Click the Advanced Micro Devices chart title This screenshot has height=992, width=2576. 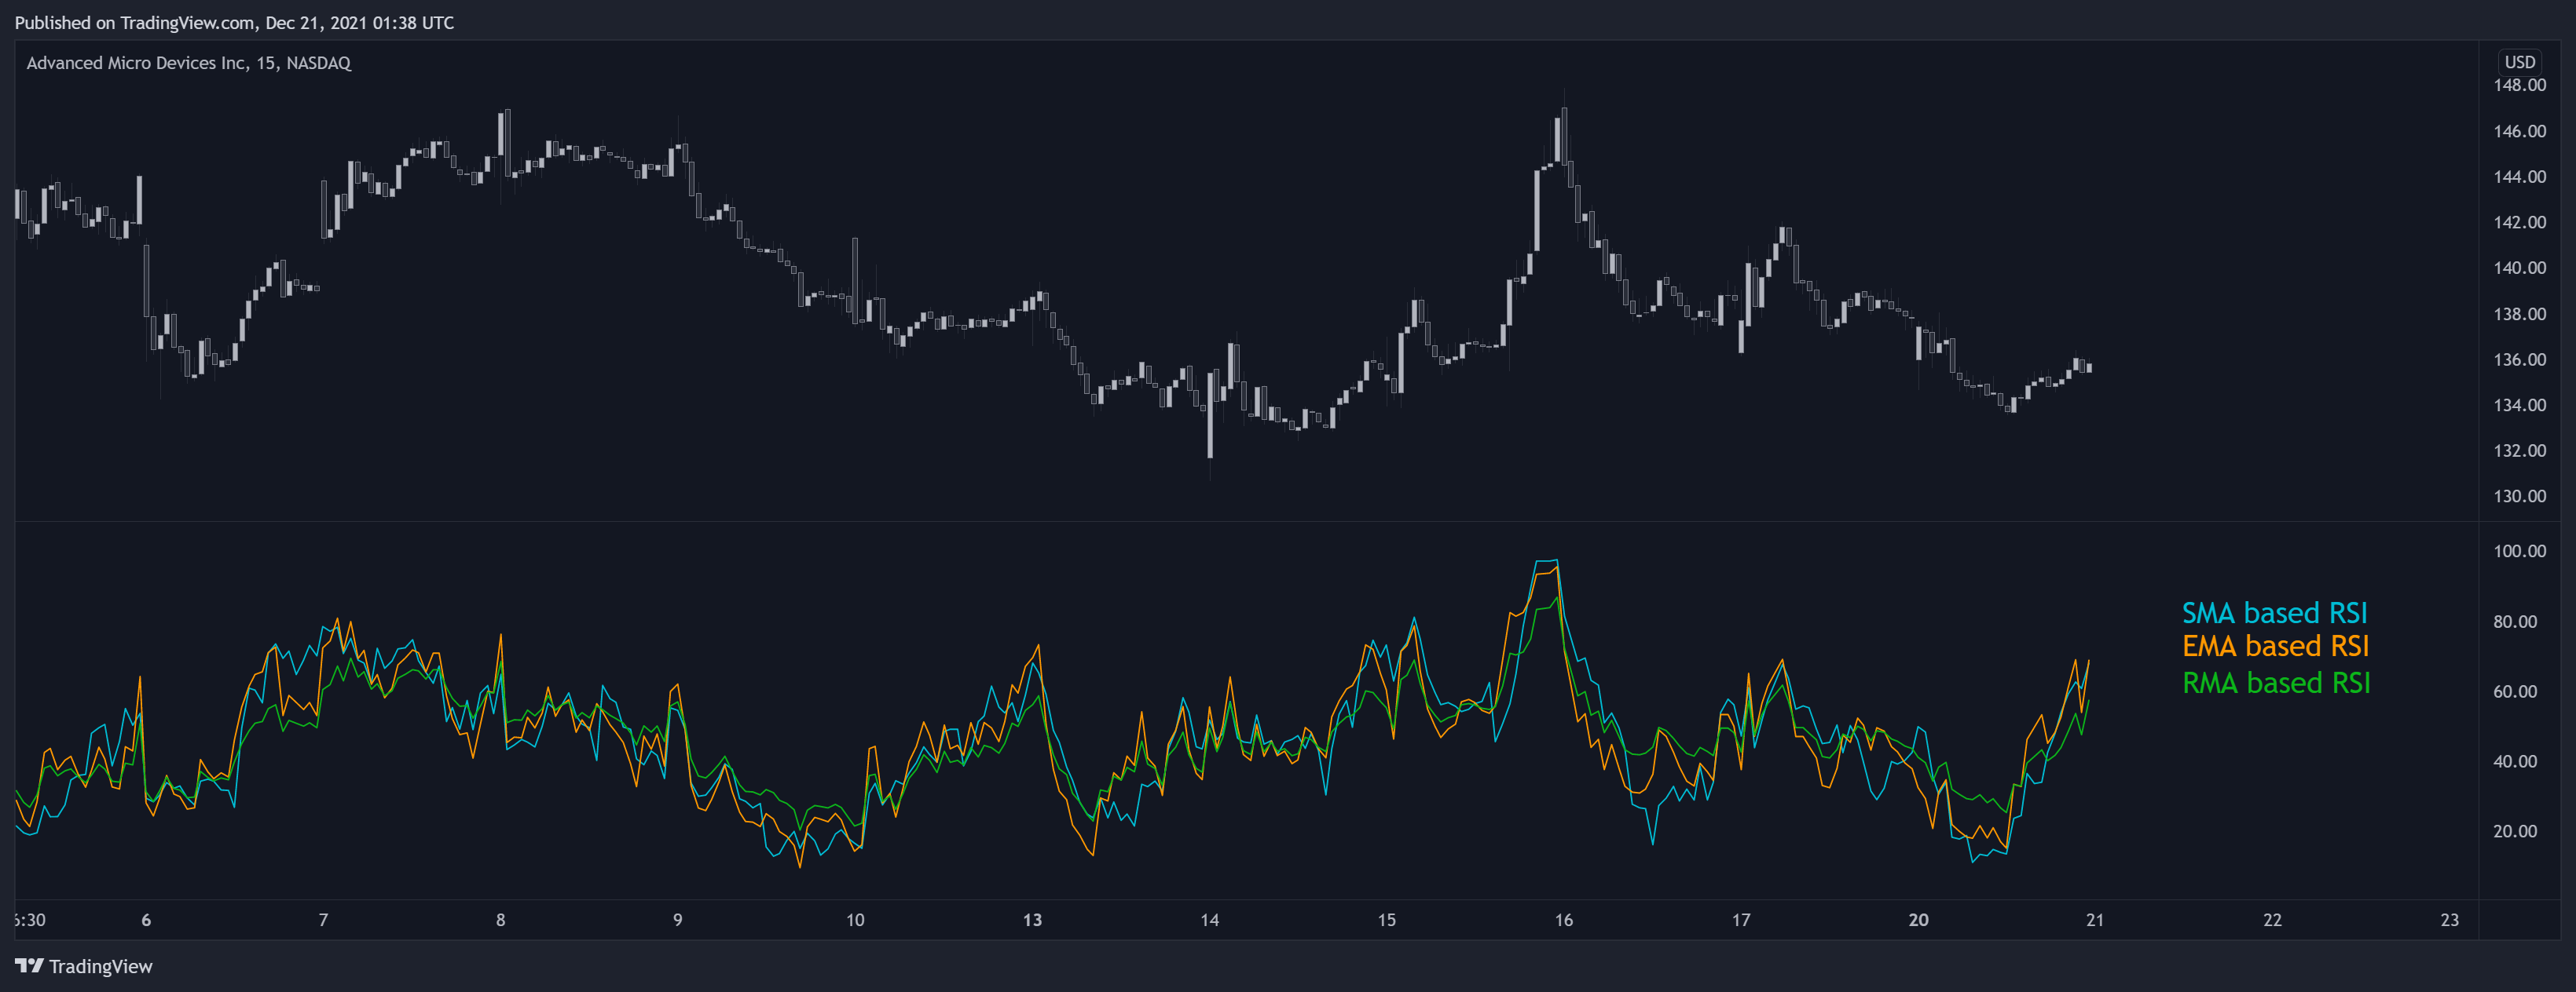(x=188, y=63)
